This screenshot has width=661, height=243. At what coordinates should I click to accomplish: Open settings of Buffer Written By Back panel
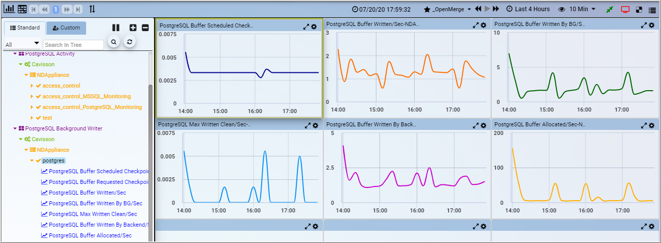[483, 125]
